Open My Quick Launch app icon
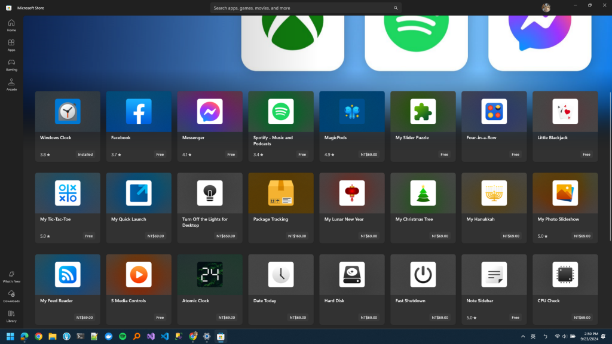This screenshot has height=344, width=612. pos(139,193)
